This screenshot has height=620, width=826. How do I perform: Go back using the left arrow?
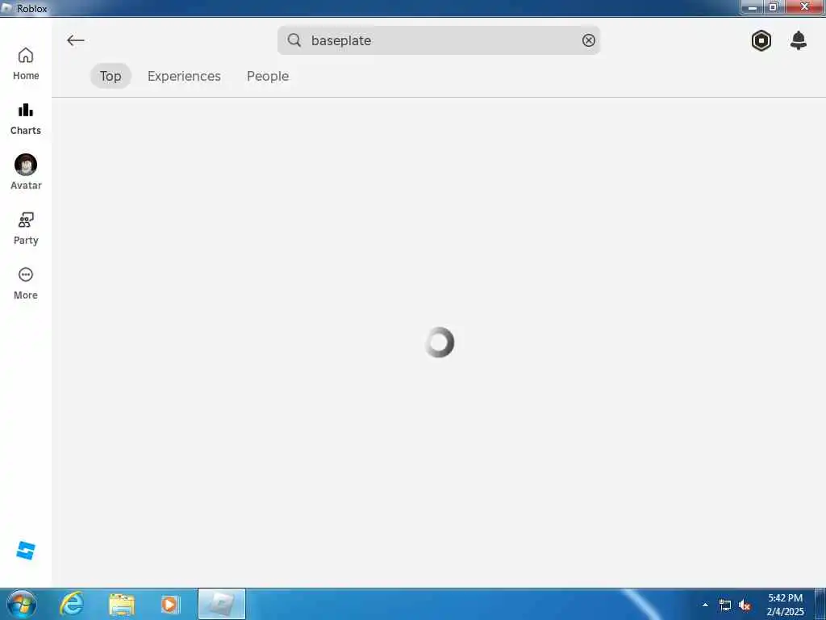coord(76,40)
